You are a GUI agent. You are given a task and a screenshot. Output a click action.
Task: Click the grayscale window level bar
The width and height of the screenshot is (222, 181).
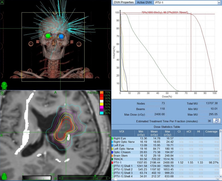(x=37, y=178)
